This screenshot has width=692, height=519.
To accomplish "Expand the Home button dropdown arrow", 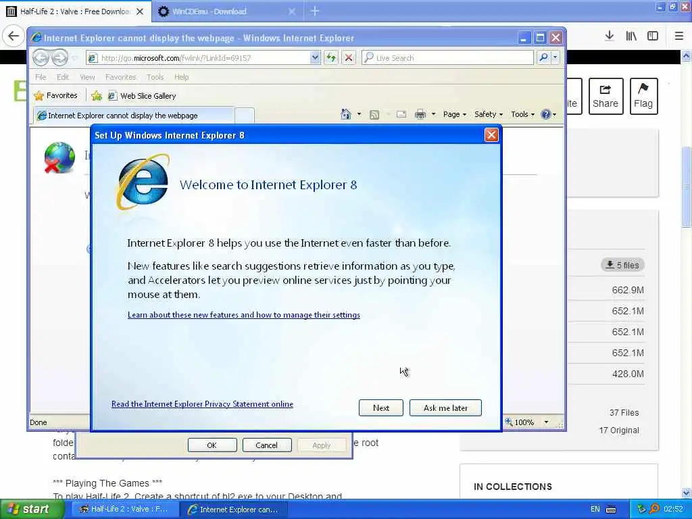I will click(x=359, y=114).
